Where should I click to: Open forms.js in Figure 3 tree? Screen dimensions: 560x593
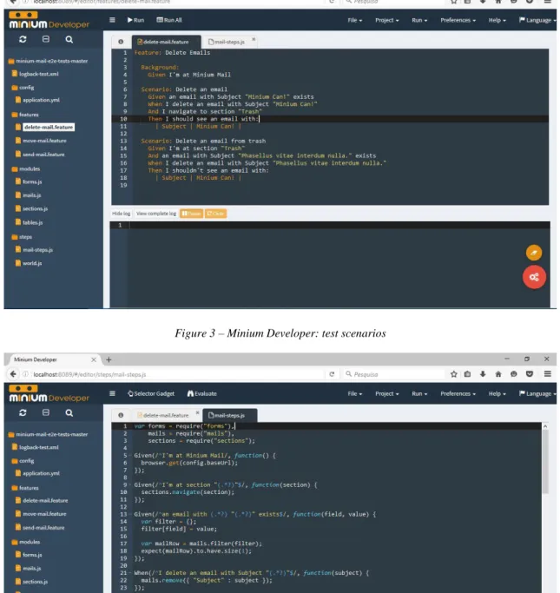coord(32,181)
